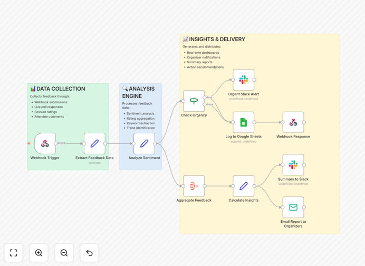This screenshot has height=266, width=365.
Task: Click the Calculate Insights output connector
Action: point(254,186)
